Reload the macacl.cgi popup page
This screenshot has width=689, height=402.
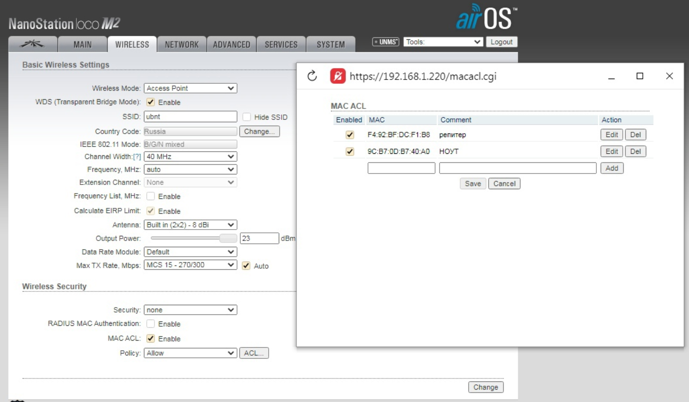pyautogui.click(x=312, y=76)
